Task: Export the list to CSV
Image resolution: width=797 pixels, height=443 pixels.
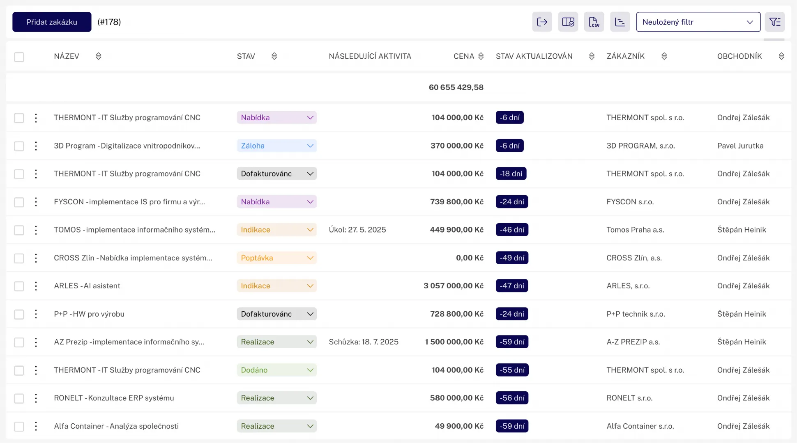Action: coord(594,22)
